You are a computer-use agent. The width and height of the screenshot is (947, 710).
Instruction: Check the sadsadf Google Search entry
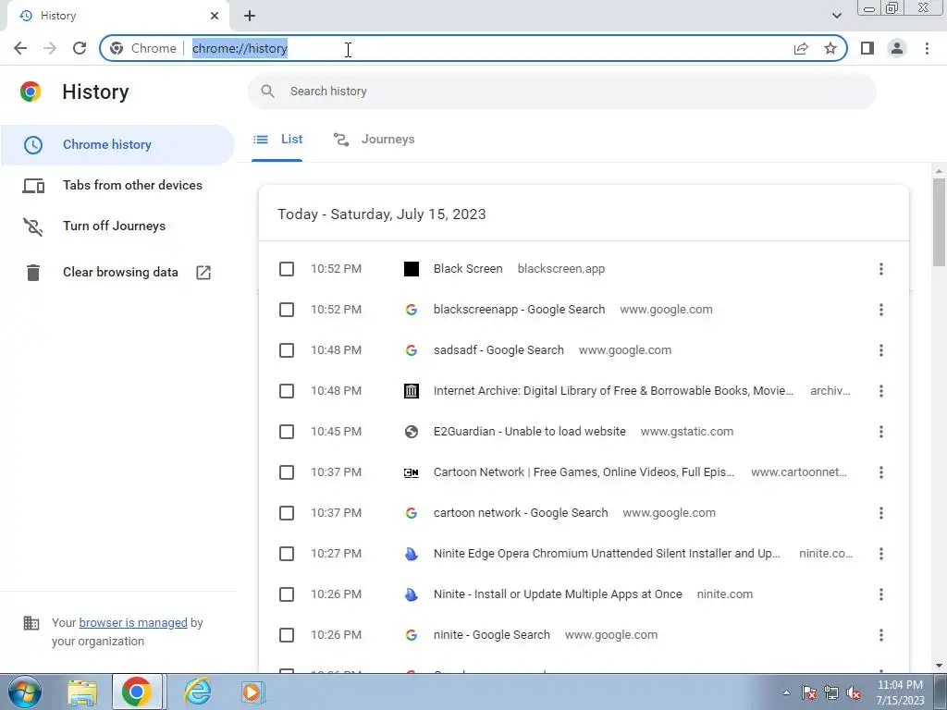click(287, 350)
